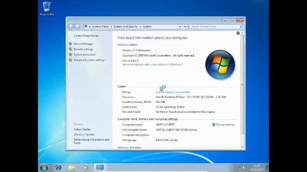Close the System window

[x=240, y=20]
